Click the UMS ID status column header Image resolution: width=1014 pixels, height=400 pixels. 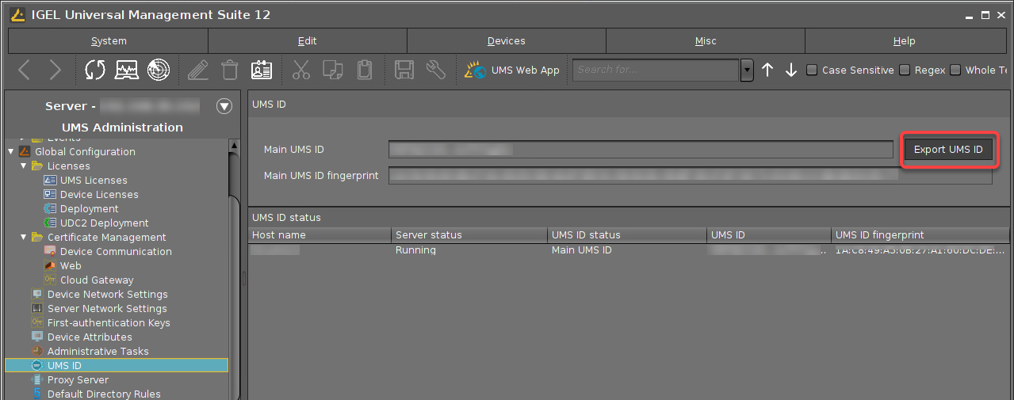point(626,234)
